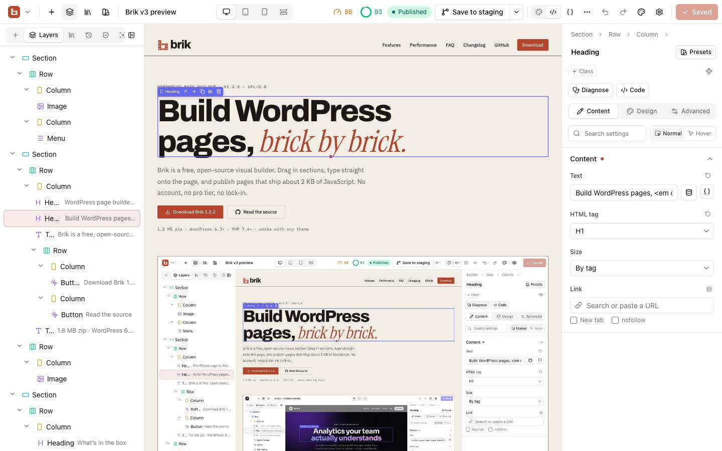Enable the New tab checkbox
The image size is (722, 451).
pyautogui.click(x=574, y=320)
